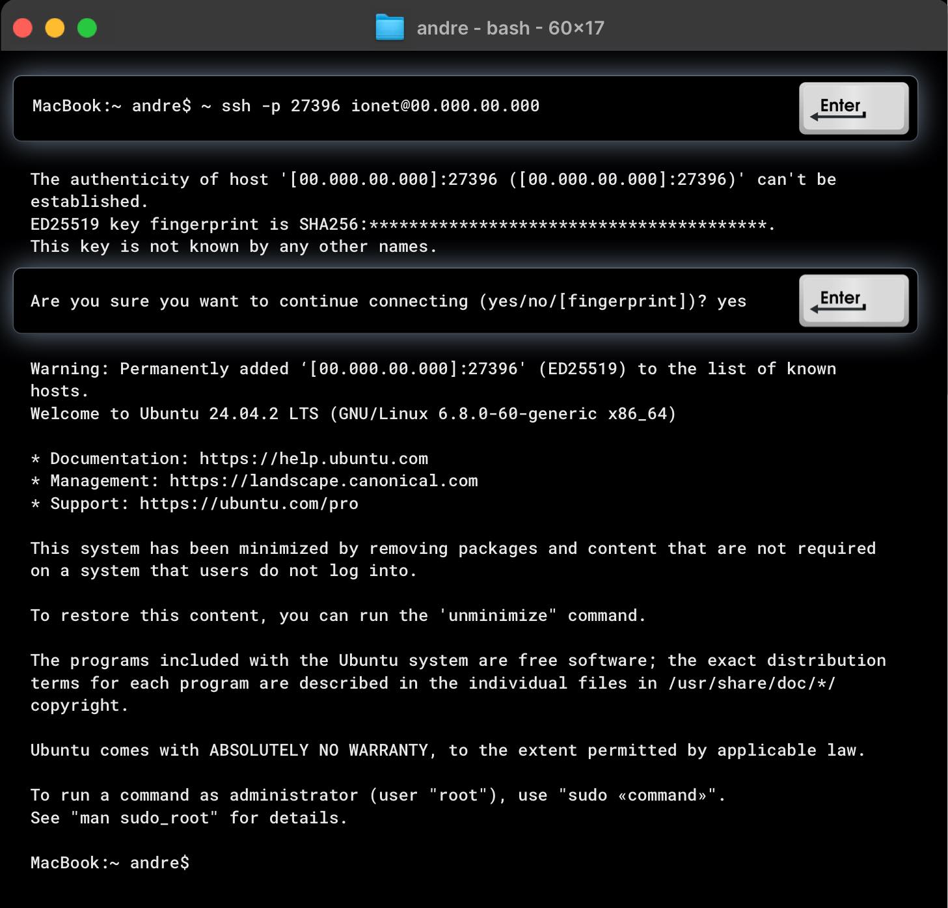This screenshot has width=948, height=908.
Task: Click 'This key is not known' line
Action: point(234,247)
